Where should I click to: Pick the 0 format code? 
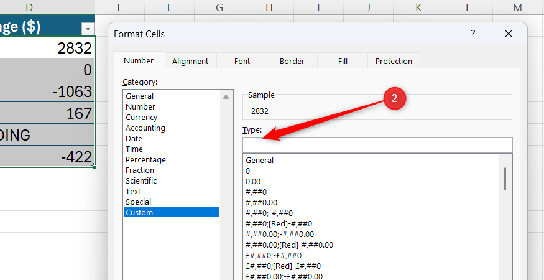click(x=371, y=171)
